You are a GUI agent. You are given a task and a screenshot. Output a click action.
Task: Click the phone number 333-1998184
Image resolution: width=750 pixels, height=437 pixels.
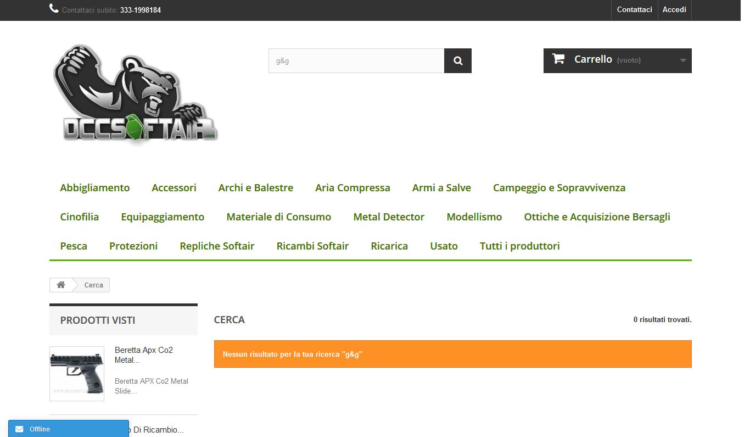tap(141, 10)
